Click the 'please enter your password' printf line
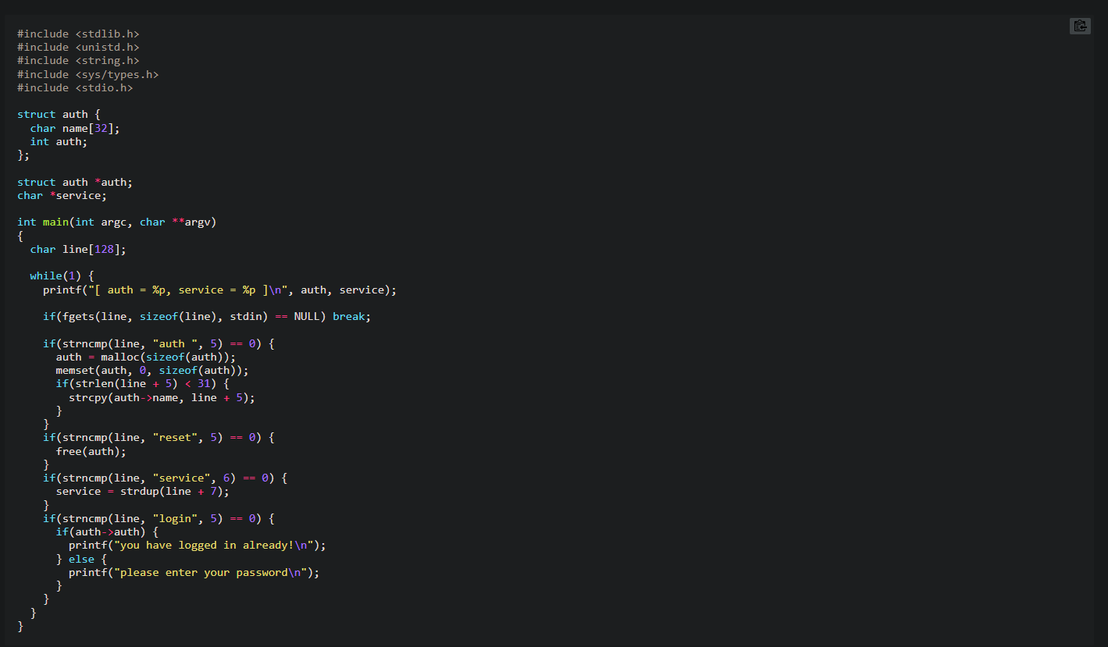The image size is (1108, 647). tap(194, 573)
